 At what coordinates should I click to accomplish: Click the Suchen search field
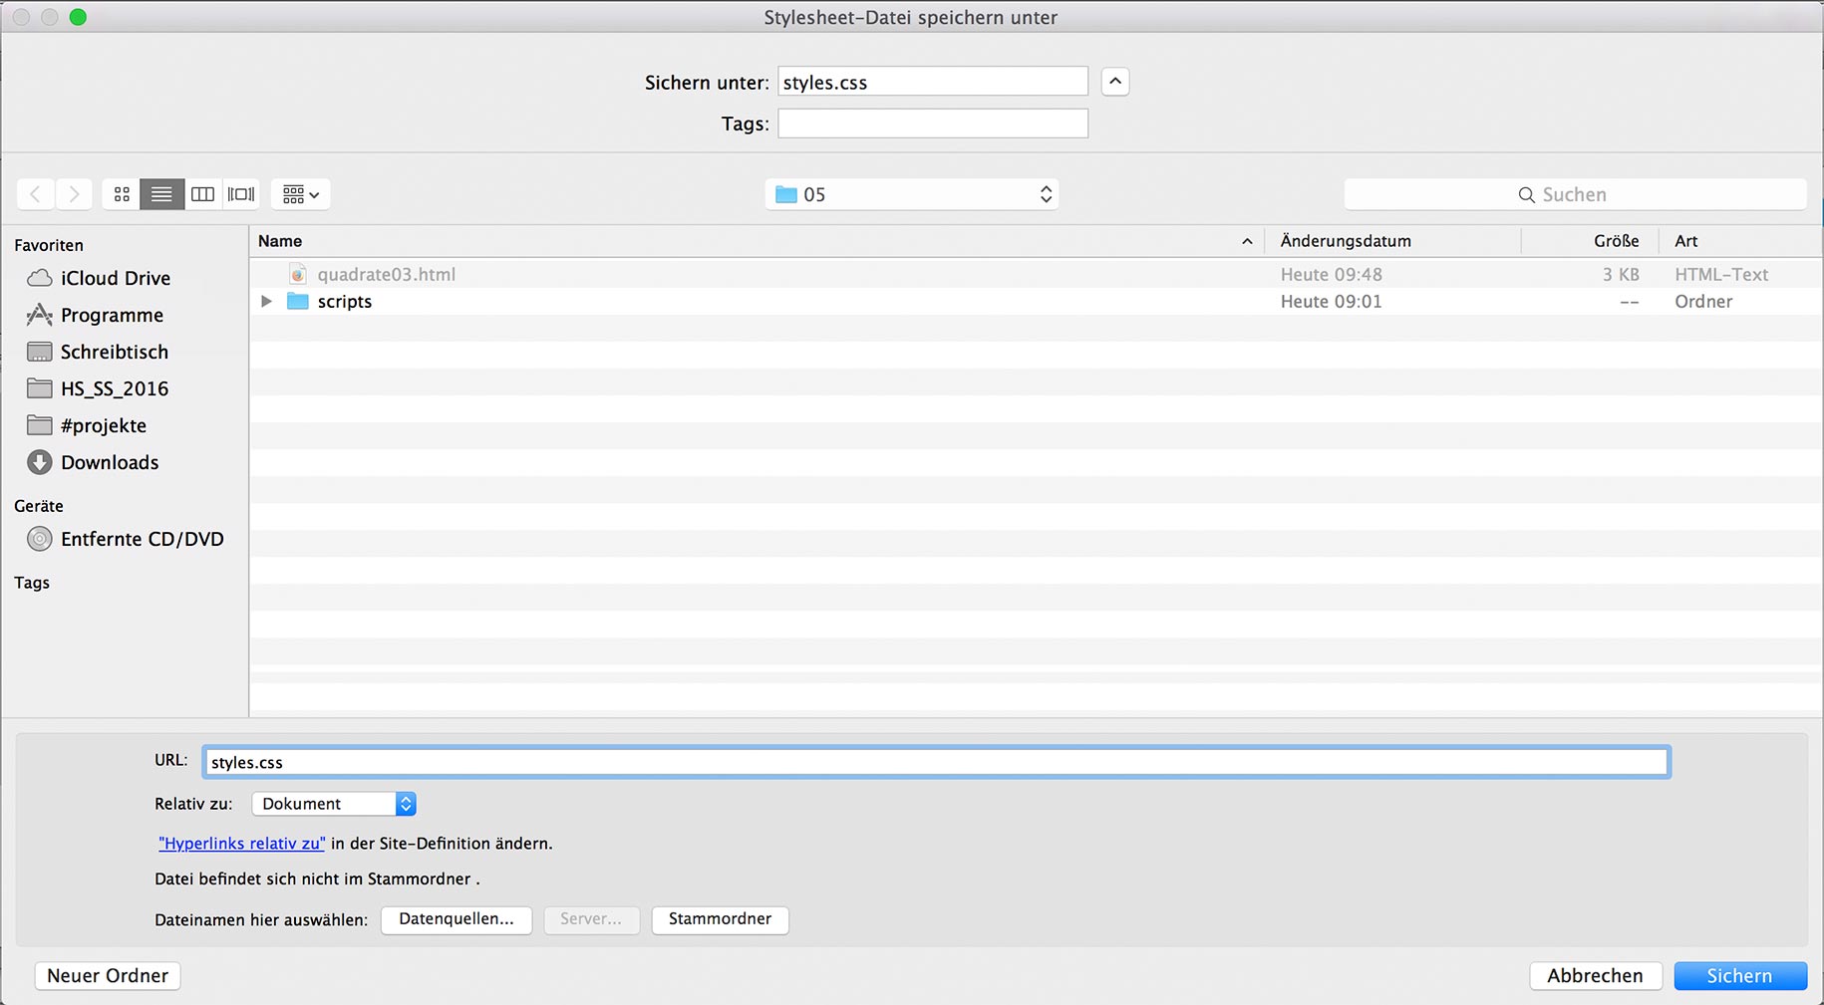[1575, 194]
